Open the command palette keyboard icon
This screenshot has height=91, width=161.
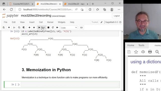(x=81, y=28)
